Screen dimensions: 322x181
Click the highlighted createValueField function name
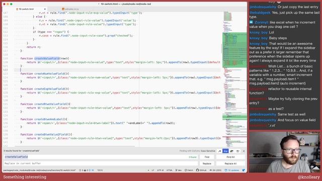(x=47, y=58)
